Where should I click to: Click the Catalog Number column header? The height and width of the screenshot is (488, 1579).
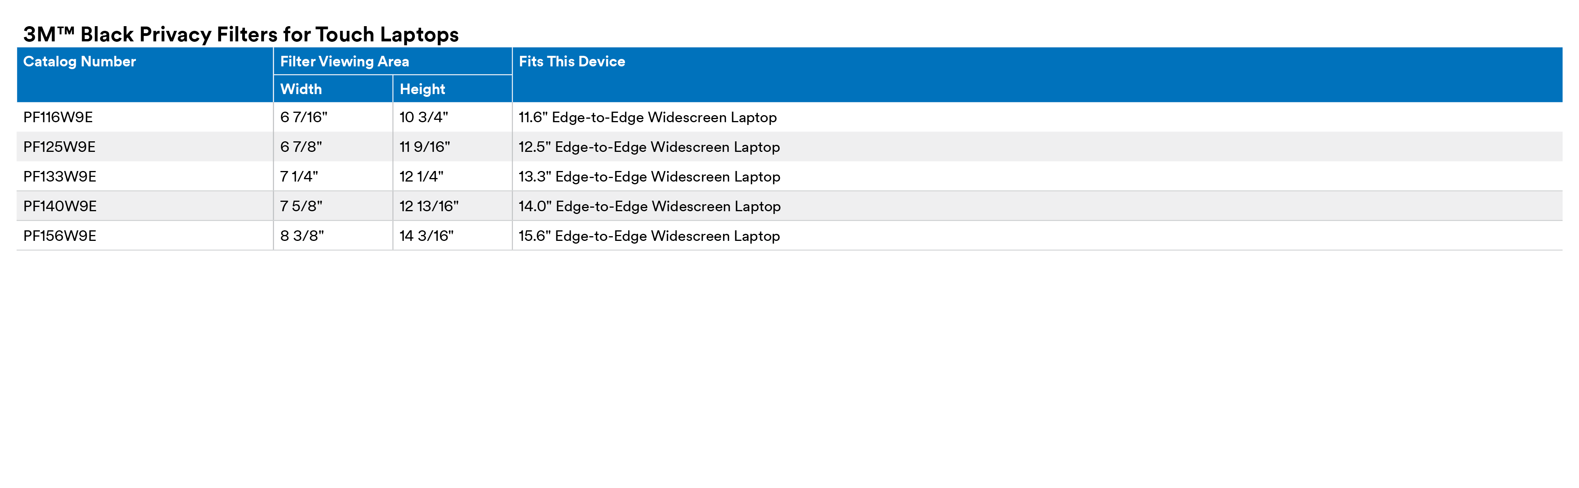tap(79, 61)
